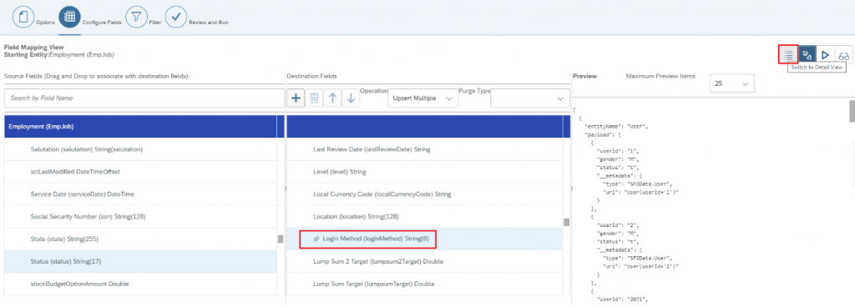Delete destination field with trash icon
The image size is (855, 307).
point(314,98)
